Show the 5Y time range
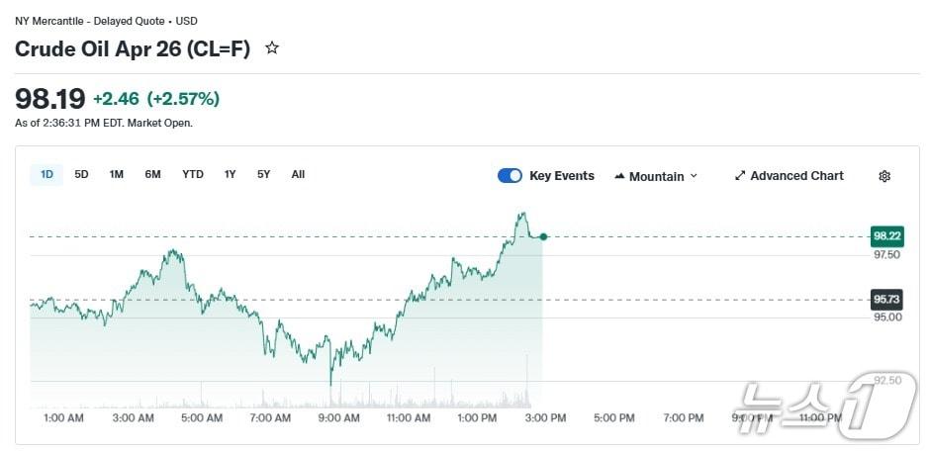 (263, 175)
